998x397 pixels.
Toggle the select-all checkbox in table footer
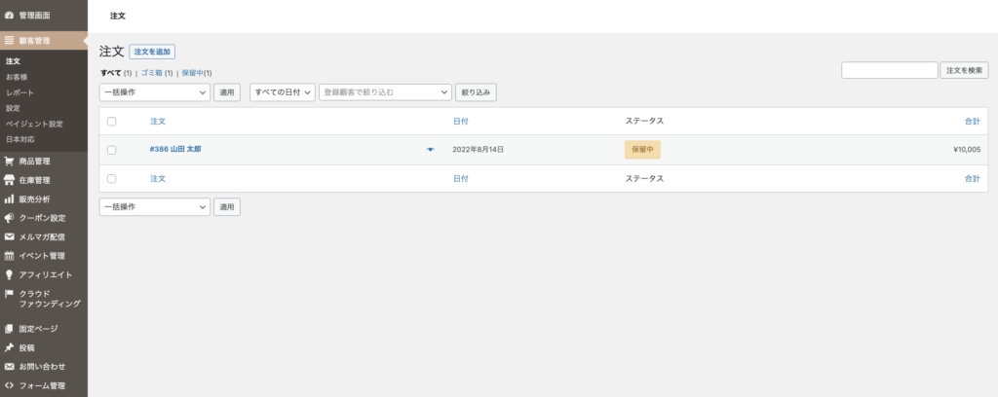111,179
